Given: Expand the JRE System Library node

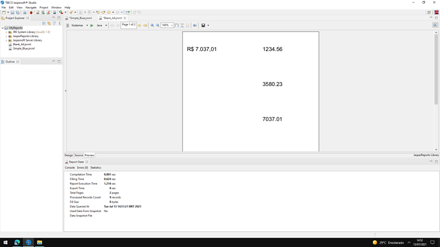Looking at the screenshot, I should pos(6,32).
